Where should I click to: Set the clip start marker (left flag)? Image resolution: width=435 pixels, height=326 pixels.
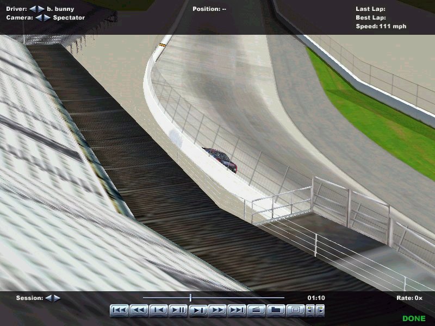coord(310,310)
